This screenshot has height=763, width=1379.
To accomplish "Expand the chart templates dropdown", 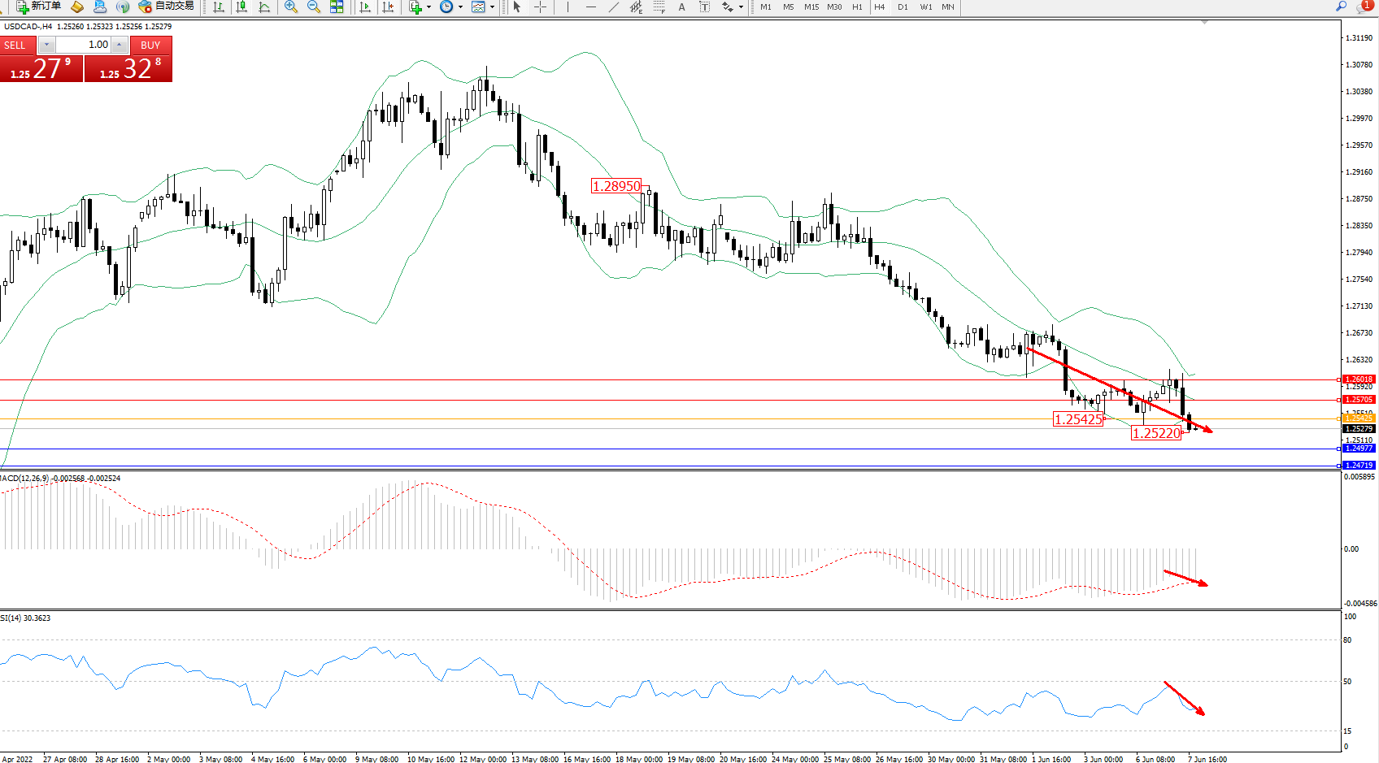I will point(492,7).
